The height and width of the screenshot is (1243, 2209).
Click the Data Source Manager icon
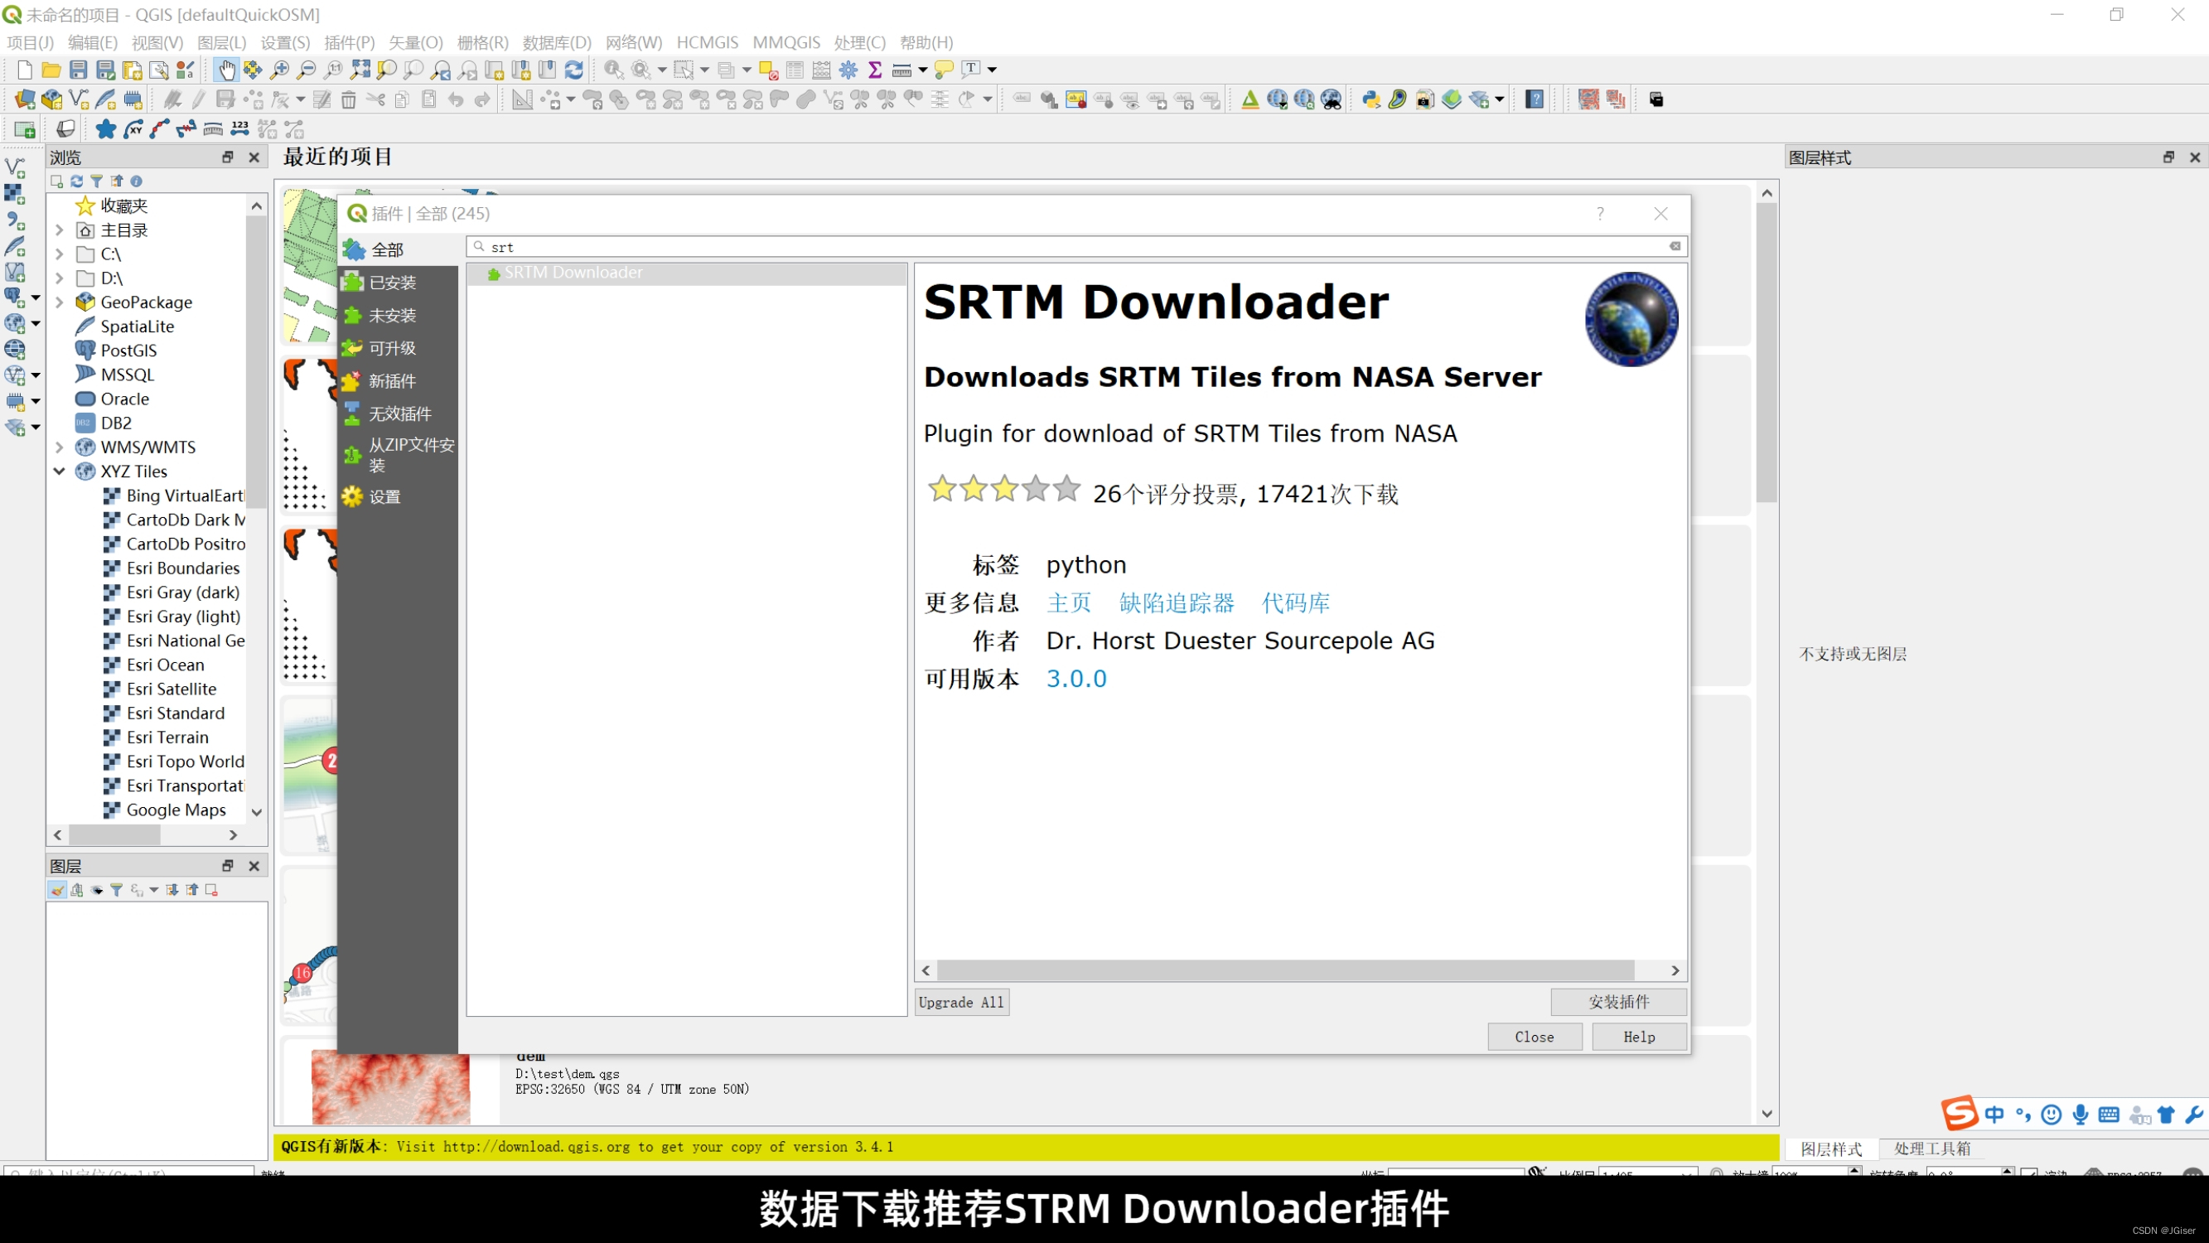(x=24, y=99)
